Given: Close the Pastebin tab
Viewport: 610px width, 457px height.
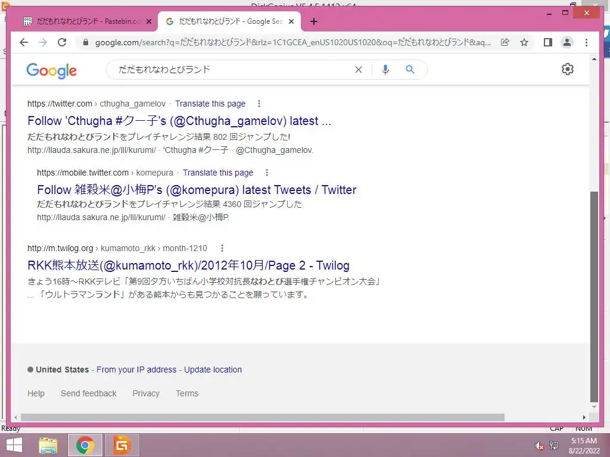Looking at the screenshot, I should click(148, 22).
